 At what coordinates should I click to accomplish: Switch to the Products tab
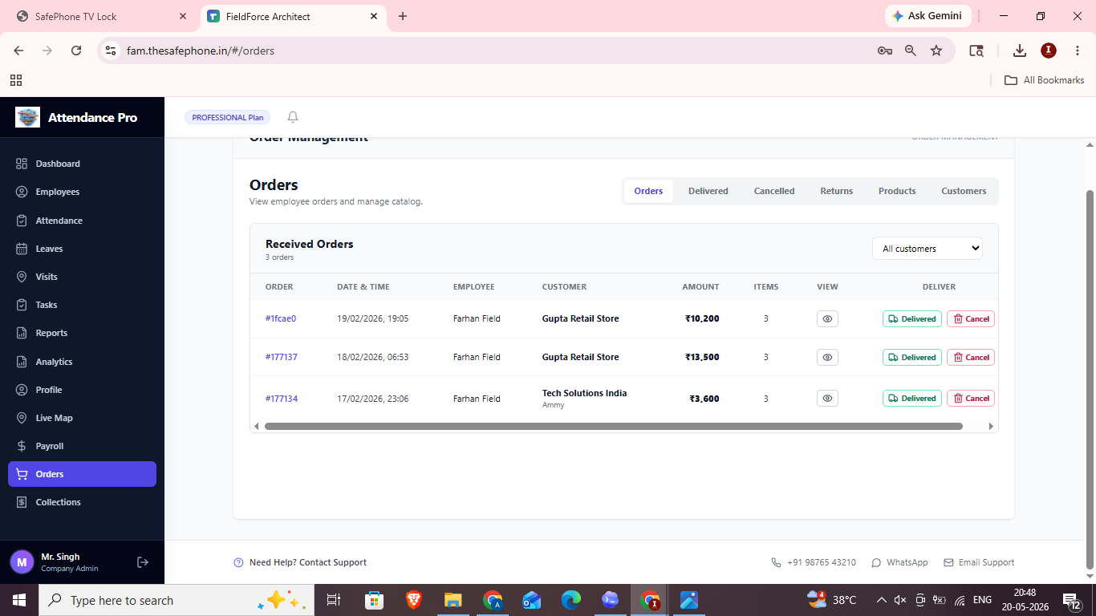pos(897,191)
